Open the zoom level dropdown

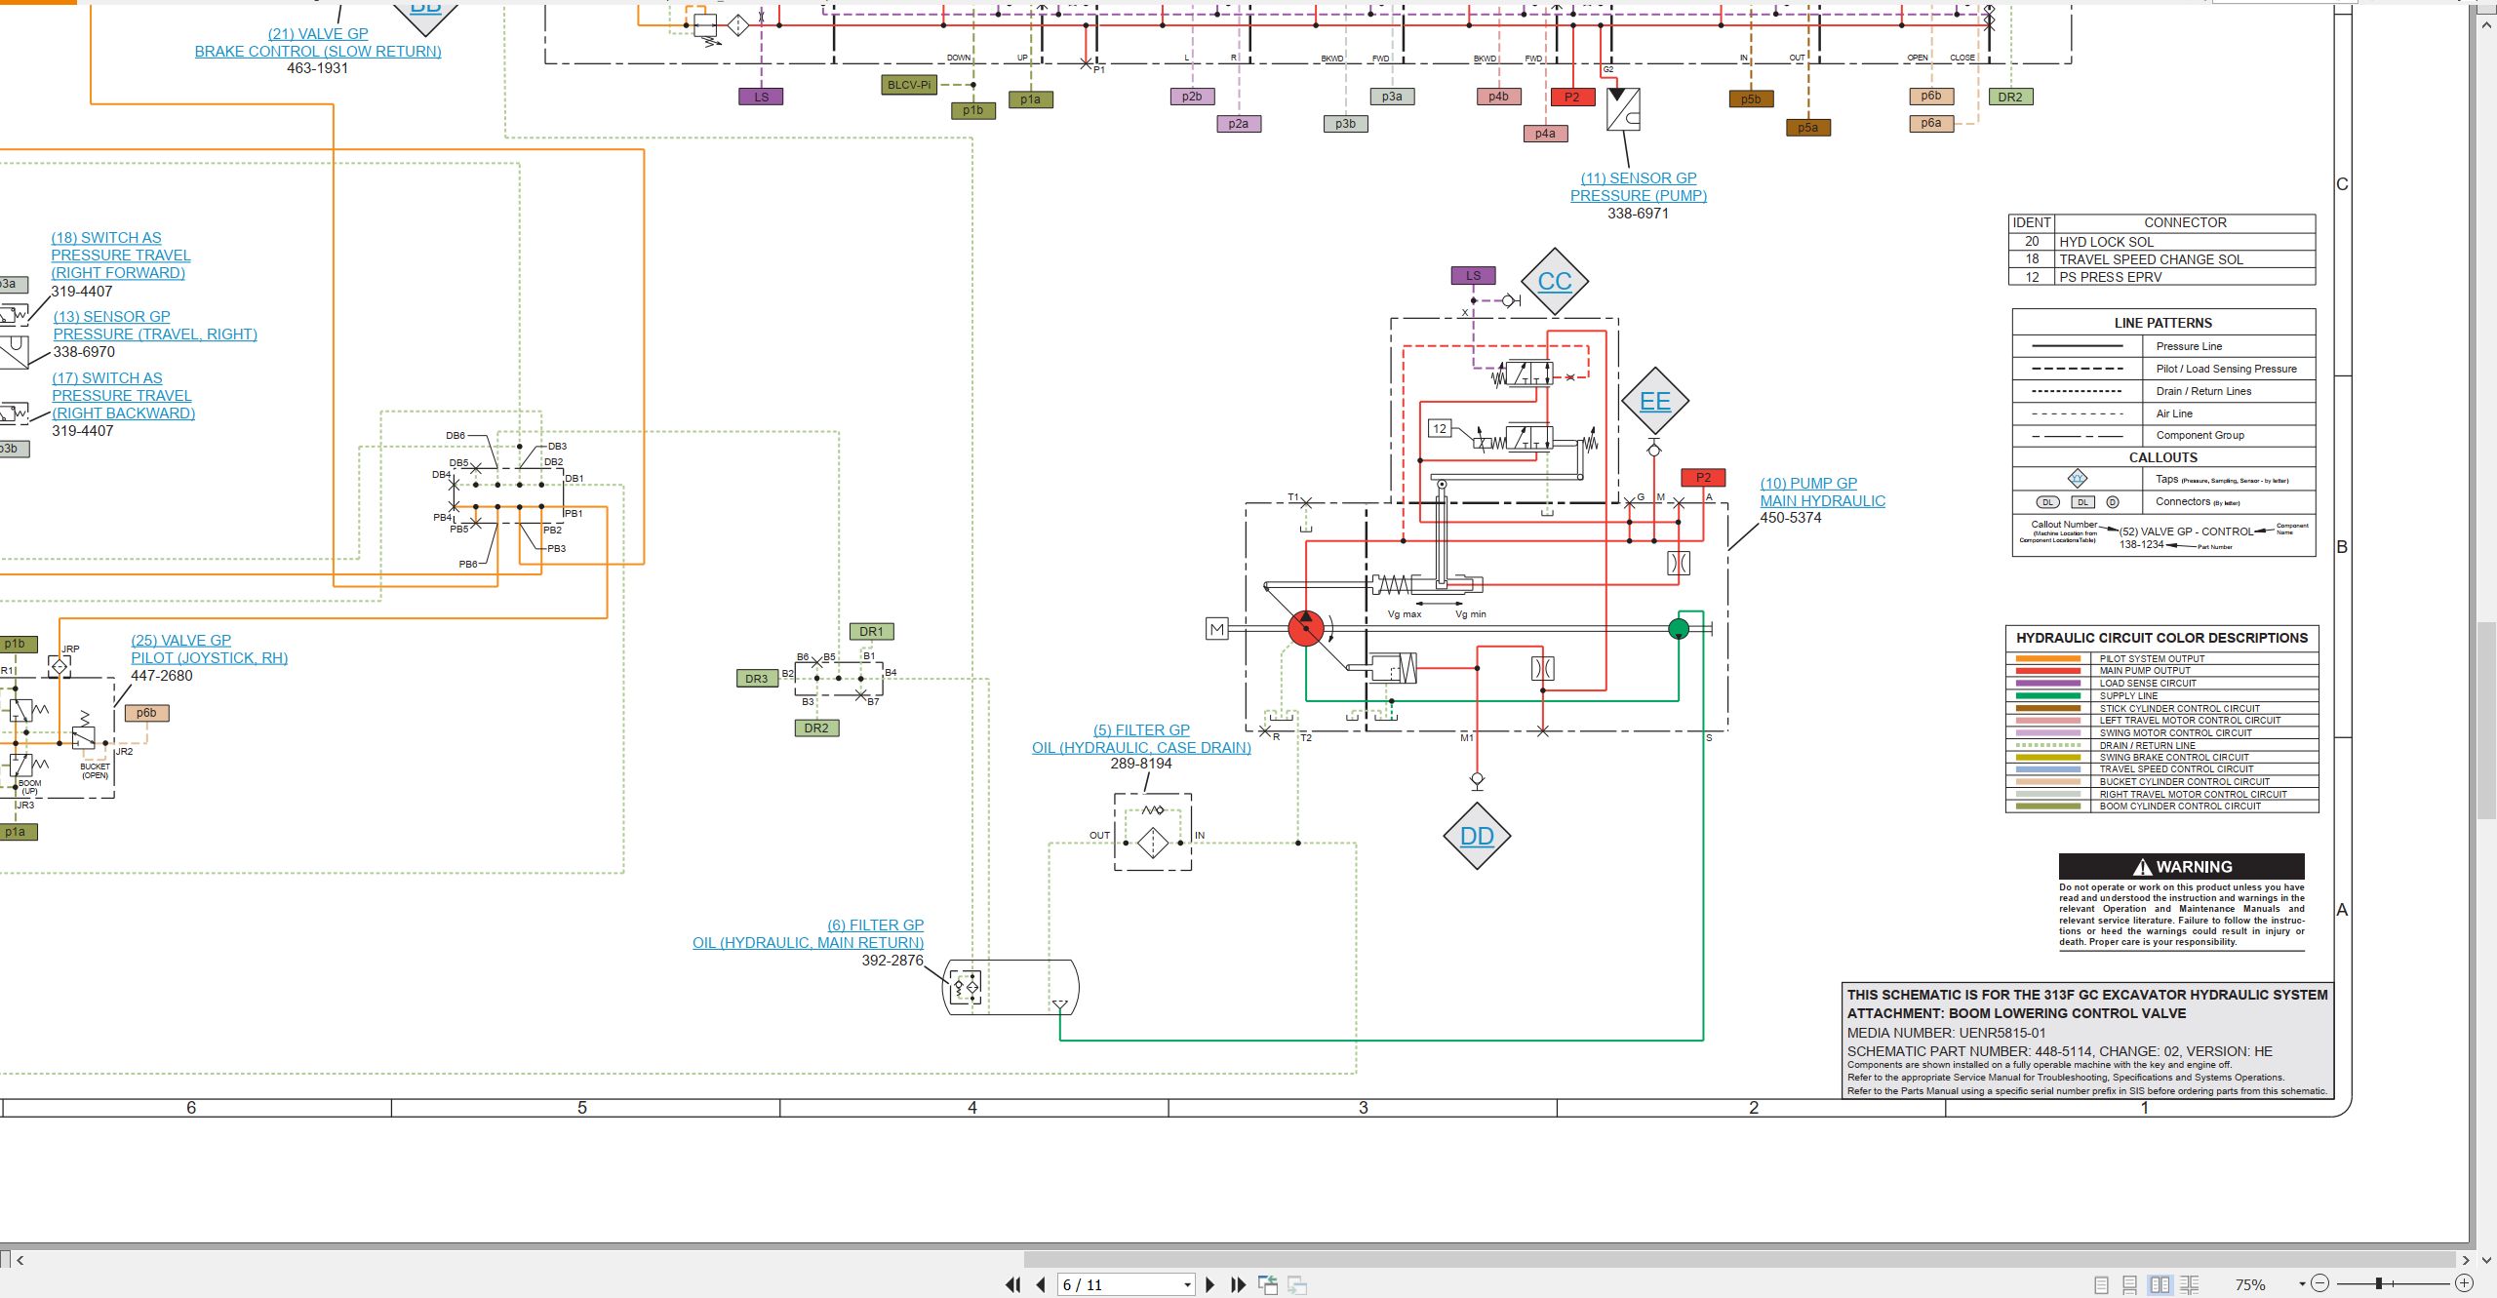(x=2302, y=1284)
